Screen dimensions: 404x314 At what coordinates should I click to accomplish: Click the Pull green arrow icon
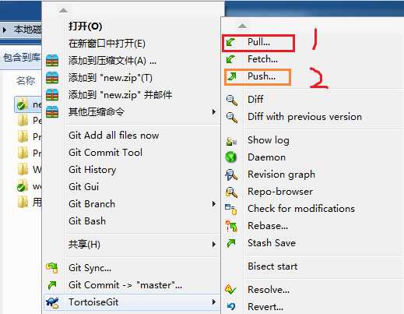[x=230, y=42]
